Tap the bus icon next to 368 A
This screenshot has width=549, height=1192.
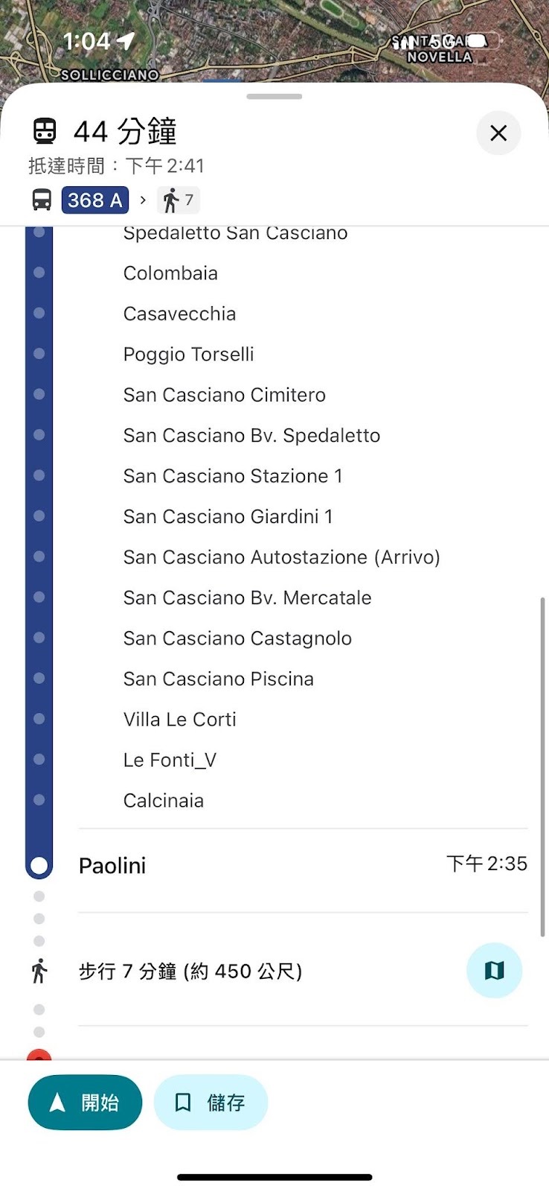(42, 200)
